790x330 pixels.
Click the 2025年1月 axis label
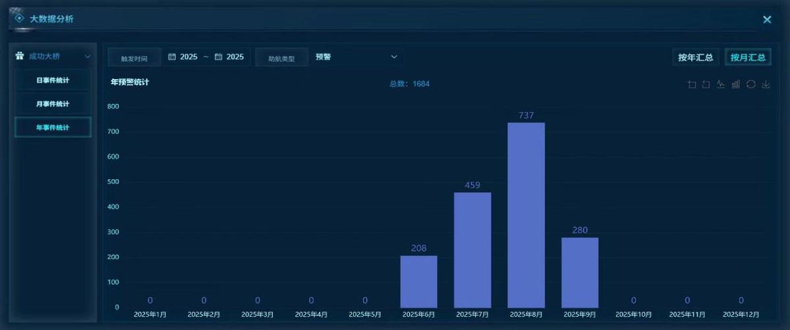point(150,314)
